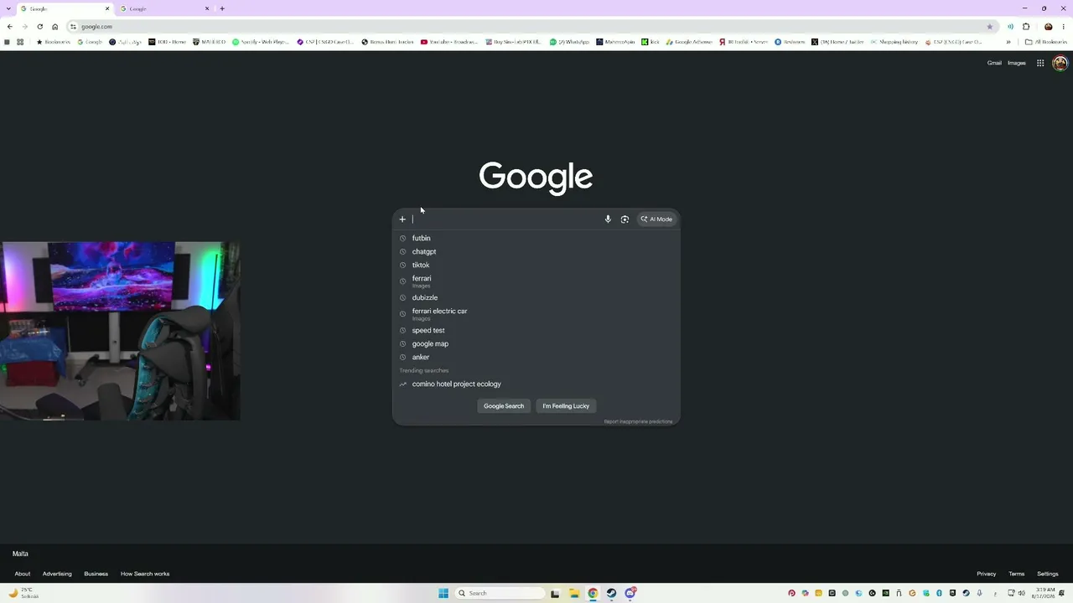Open the Advertising footer link

click(x=57, y=574)
